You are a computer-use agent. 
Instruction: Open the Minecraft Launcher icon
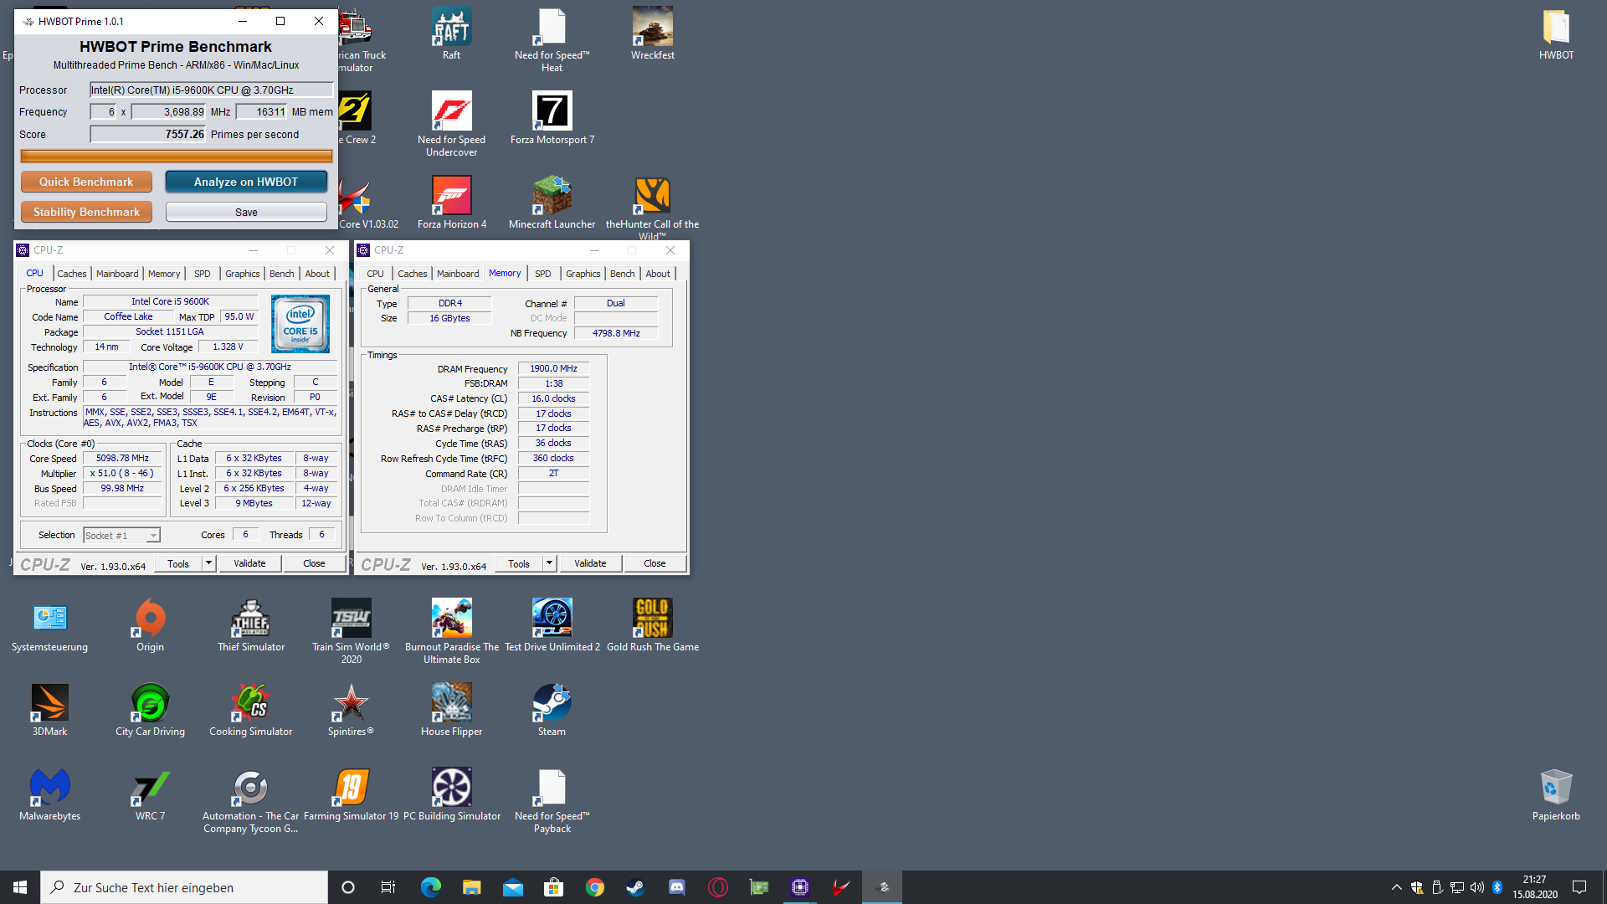tap(552, 203)
